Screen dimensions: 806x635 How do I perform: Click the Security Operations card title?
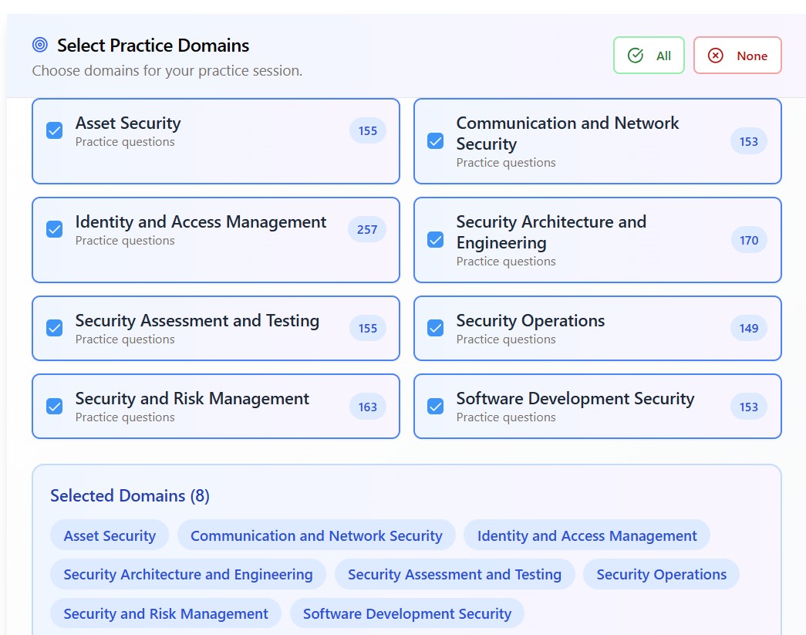pyautogui.click(x=531, y=320)
